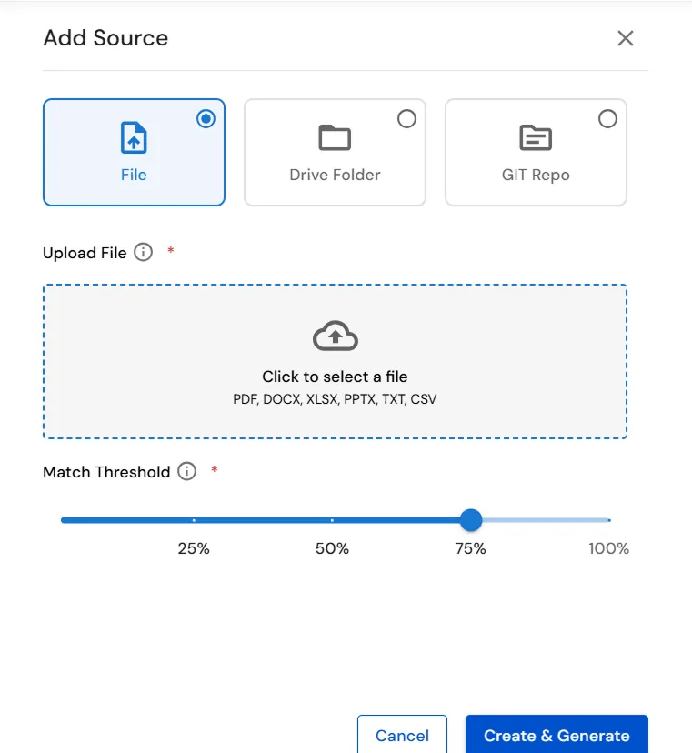Click the cloud upload icon in the drop zone

click(336, 336)
